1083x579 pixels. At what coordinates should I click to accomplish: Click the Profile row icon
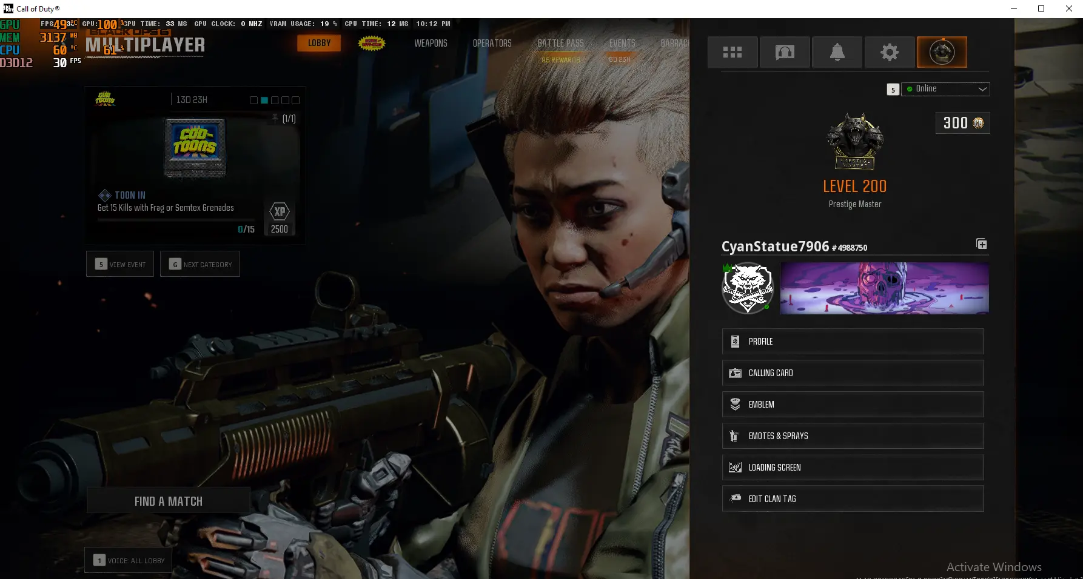click(x=735, y=342)
